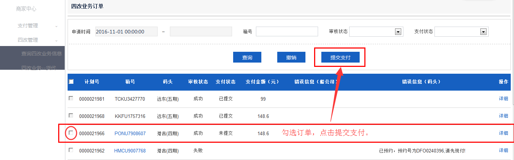Click the 箱号 input field
Viewport: 514px width, 160px height.
(287, 32)
